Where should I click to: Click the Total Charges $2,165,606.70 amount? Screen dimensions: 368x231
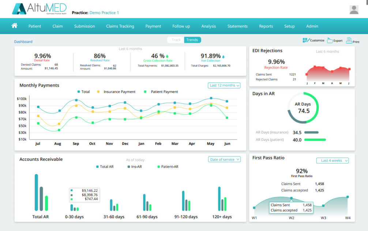pyautogui.click(x=222, y=66)
